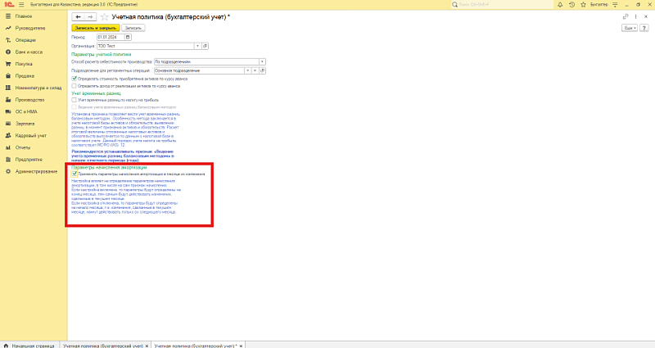Toggle Применять параметры начисления амортизации checkbox

pyautogui.click(x=75, y=174)
